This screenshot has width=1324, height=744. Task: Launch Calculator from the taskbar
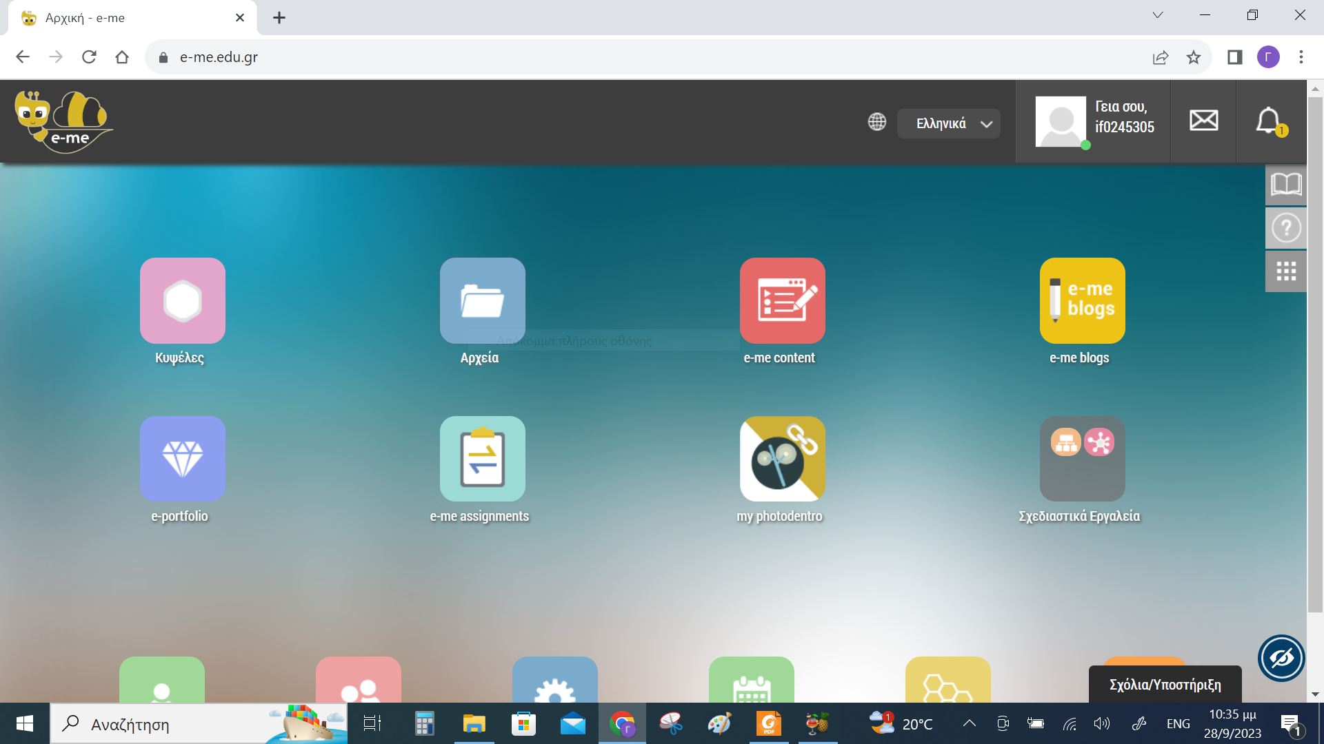coord(424,723)
